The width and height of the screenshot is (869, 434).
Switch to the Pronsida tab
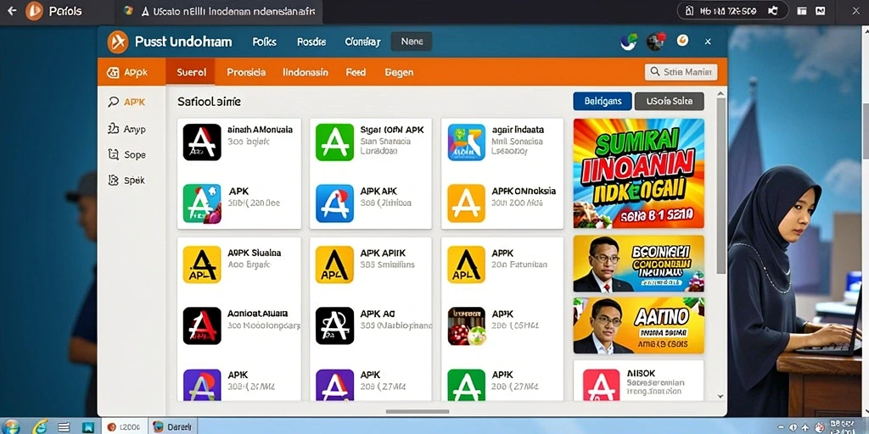point(246,72)
